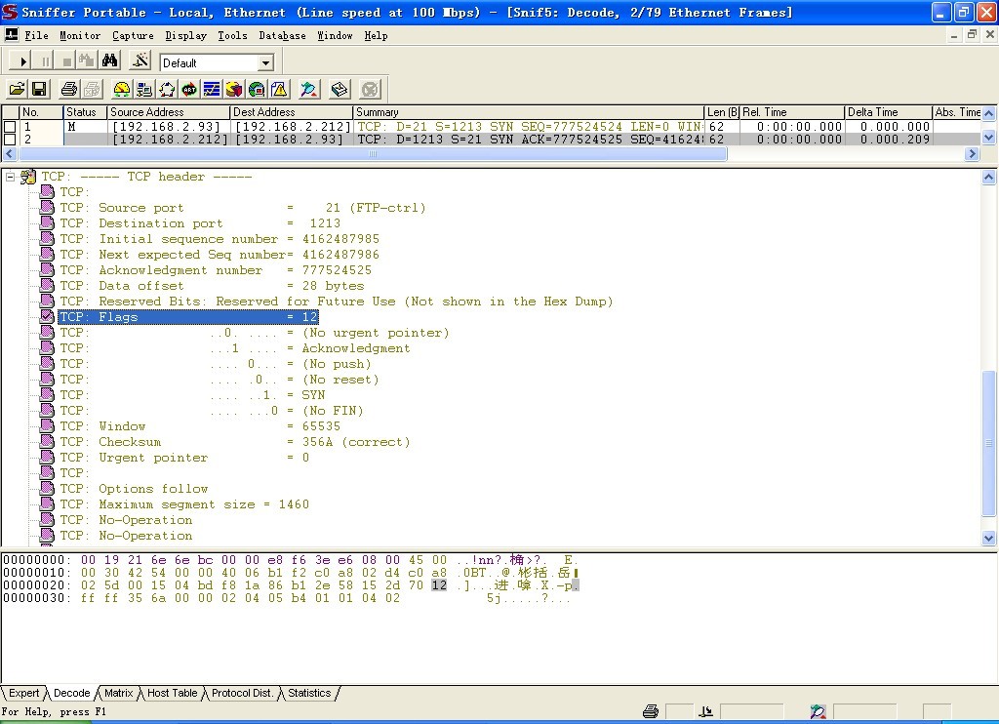The height and width of the screenshot is (724, 999).
Task: Start capture with the play button
Action: click(21, 61)
